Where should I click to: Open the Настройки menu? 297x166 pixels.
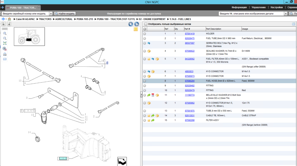click(277, 7)
